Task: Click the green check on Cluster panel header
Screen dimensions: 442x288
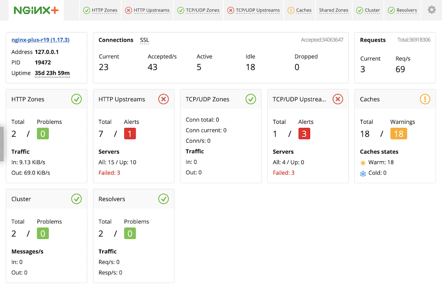Action: pyautogui.click(x=76, y=199)
